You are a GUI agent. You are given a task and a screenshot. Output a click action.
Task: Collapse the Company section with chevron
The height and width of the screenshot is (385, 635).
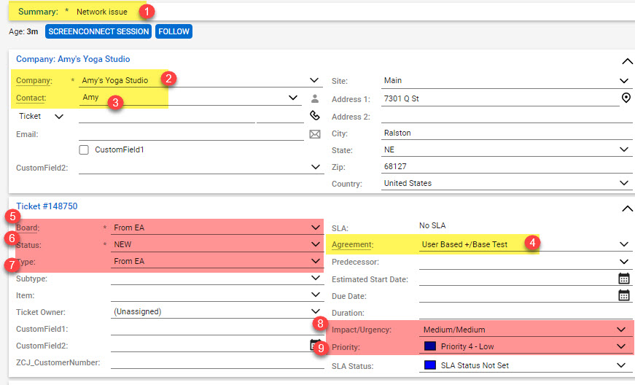pos(625,62)
